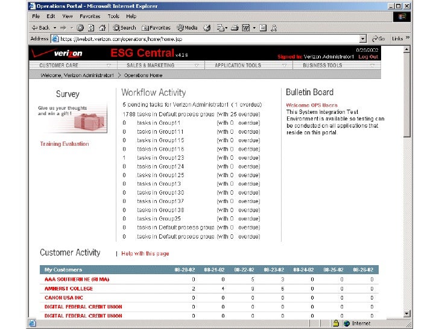The height and width of the screenshot is (329, 439).
Task: Click the Links toolbar label
Action: click(x=397, y=39)
